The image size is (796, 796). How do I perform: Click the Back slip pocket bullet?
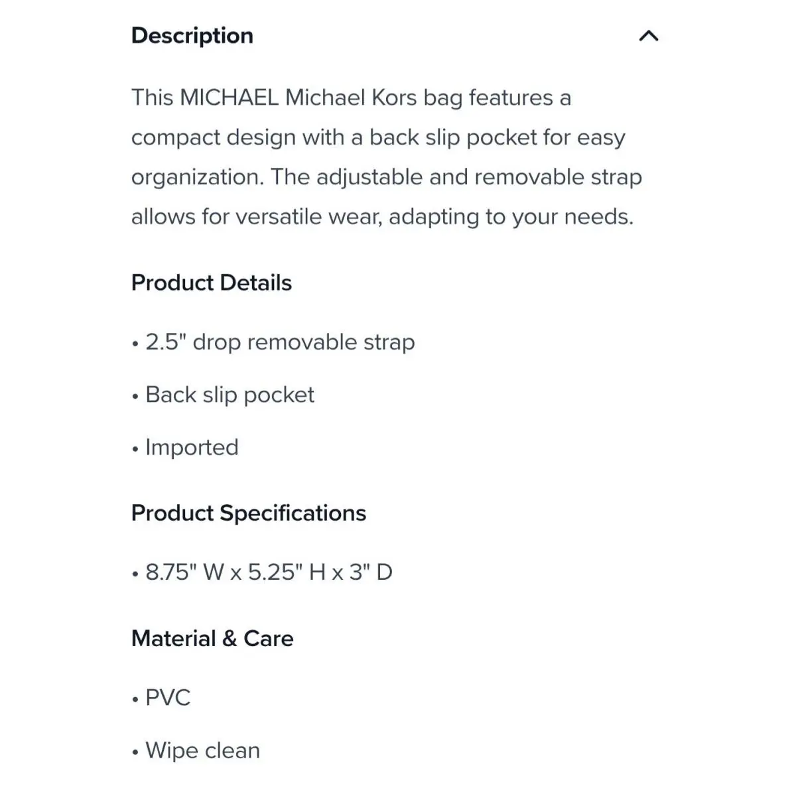223,395
